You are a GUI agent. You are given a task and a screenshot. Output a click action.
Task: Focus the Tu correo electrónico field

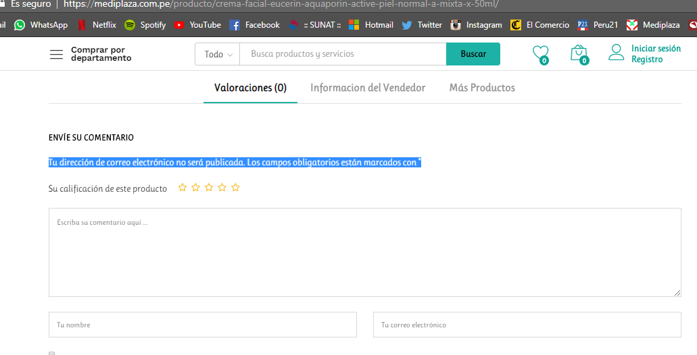click(527, 325)
